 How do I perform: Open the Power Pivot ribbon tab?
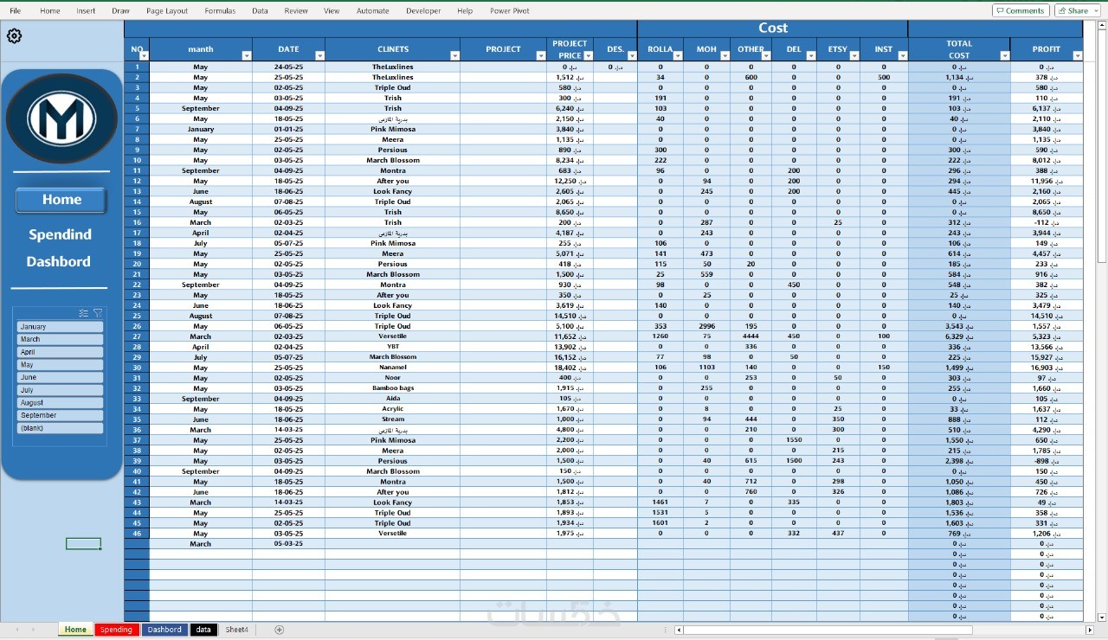[510, 11]
